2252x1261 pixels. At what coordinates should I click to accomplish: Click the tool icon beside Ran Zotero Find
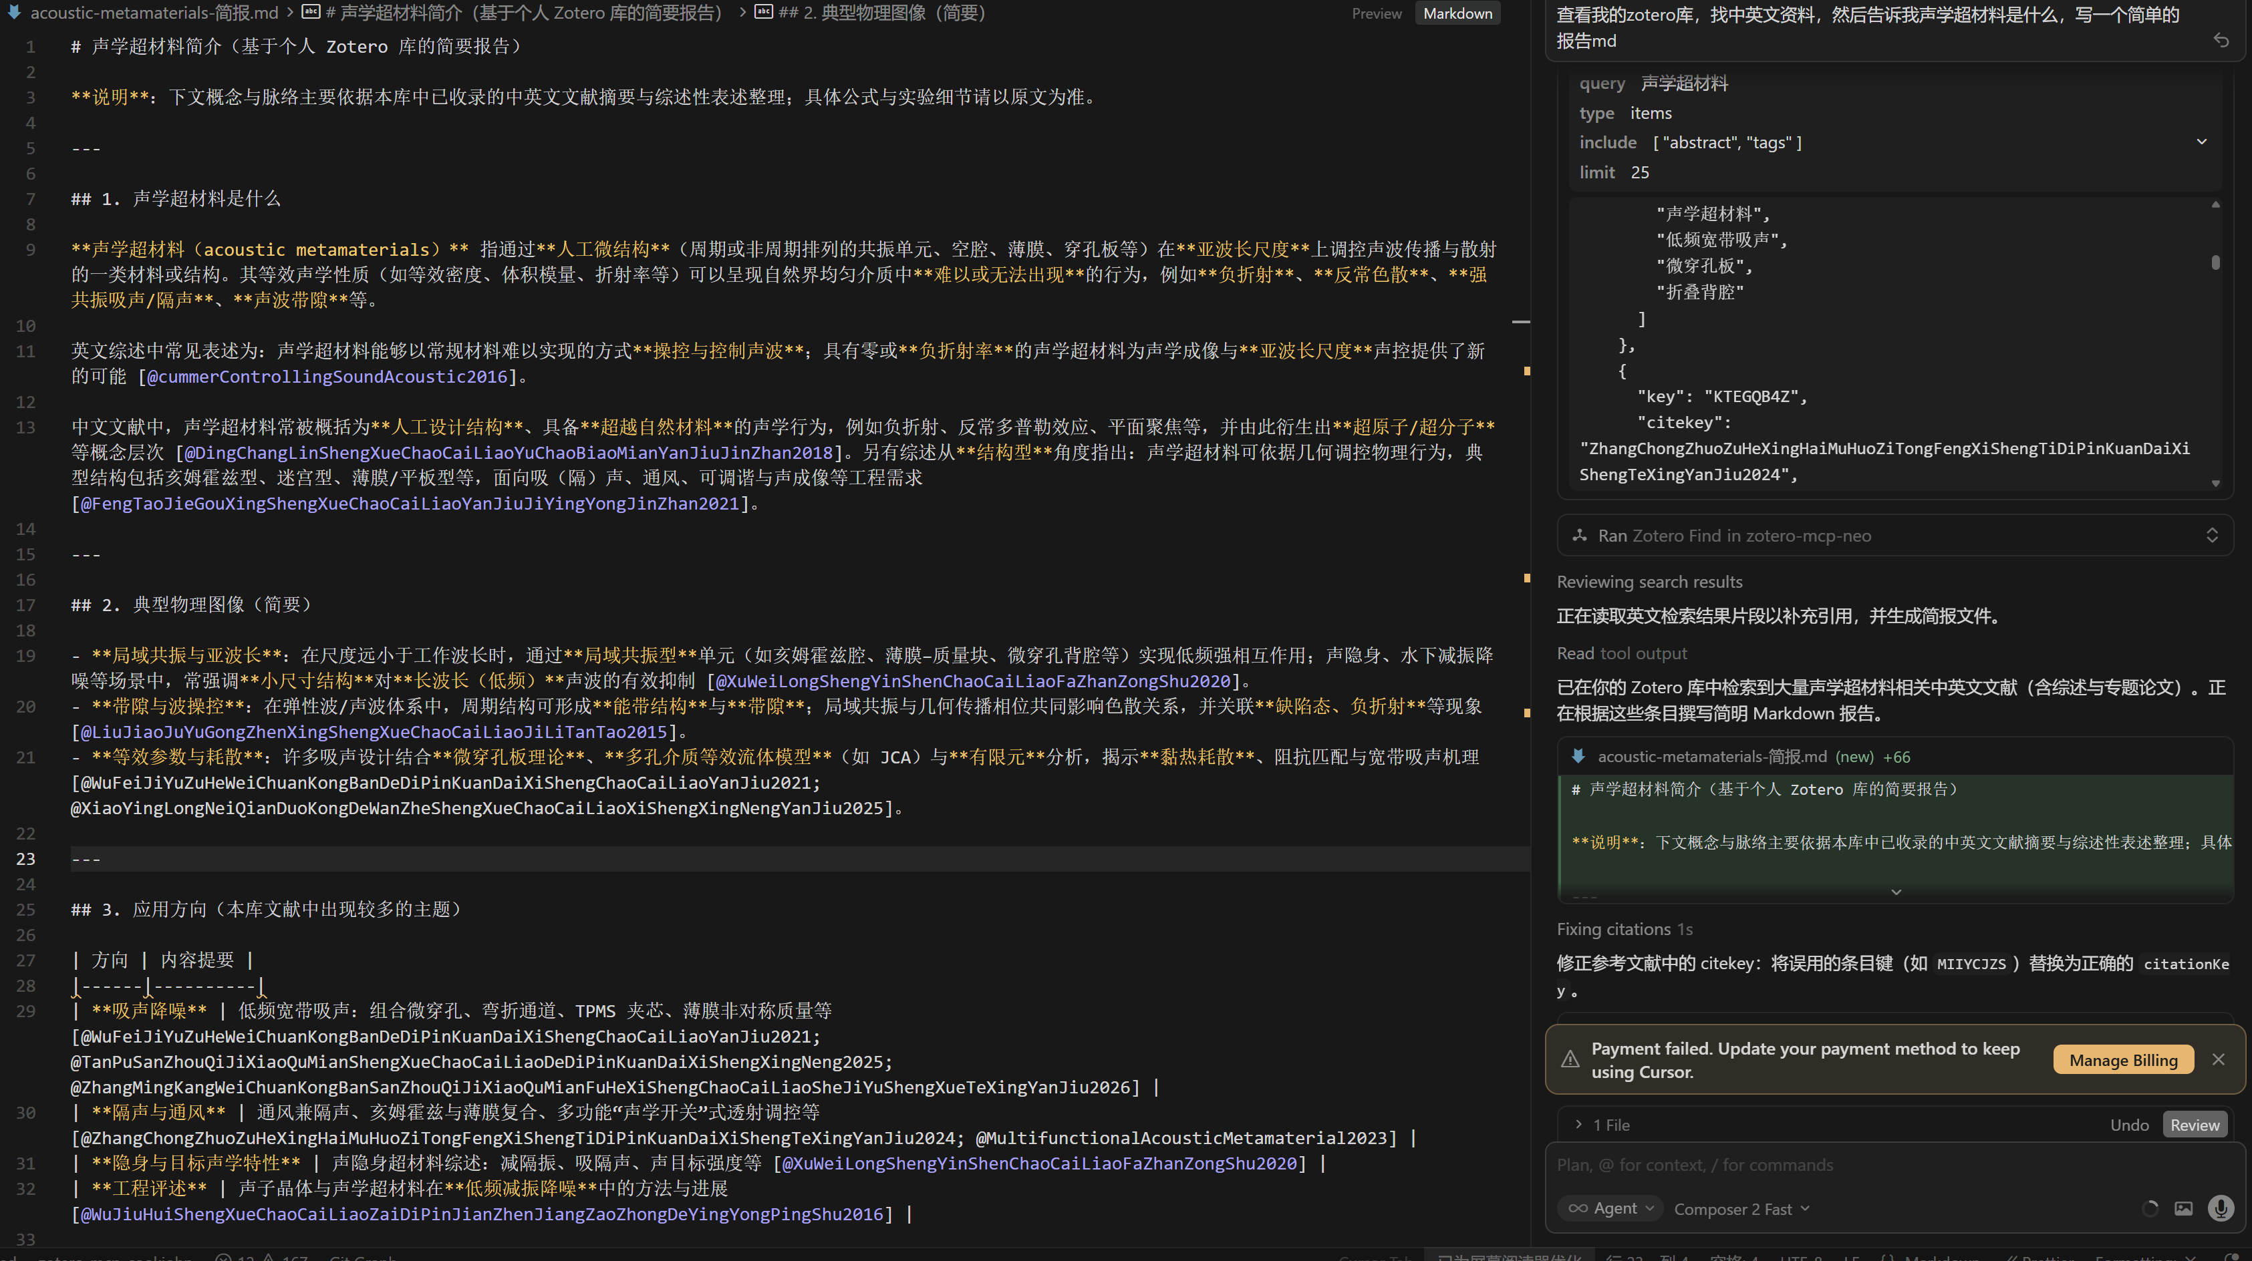point(1580,536)
